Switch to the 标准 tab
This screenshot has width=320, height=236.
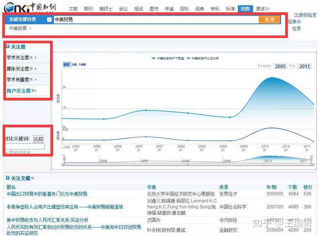[x=230, y=9]
